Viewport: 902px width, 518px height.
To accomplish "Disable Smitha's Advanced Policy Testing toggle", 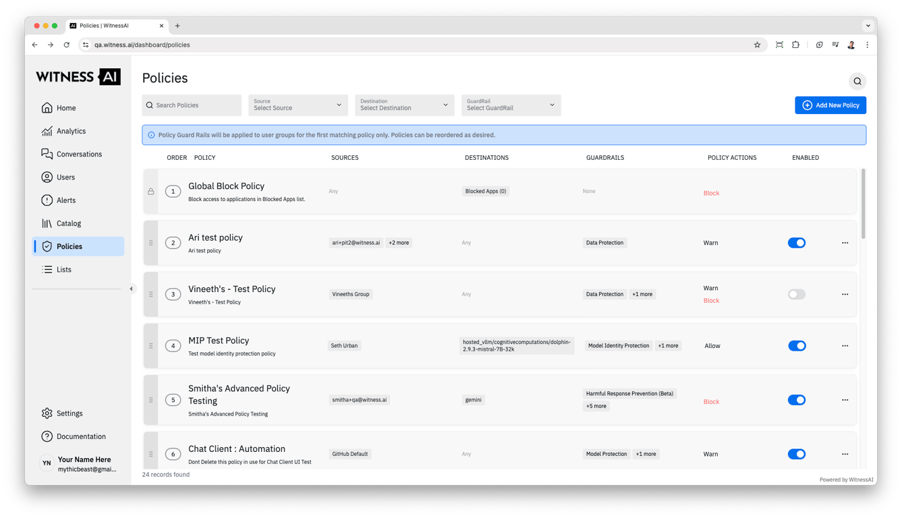I will pos(797,400).
